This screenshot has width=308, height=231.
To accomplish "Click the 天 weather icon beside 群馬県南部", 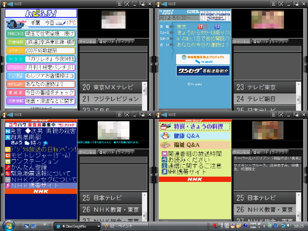I will click(8, 137).
